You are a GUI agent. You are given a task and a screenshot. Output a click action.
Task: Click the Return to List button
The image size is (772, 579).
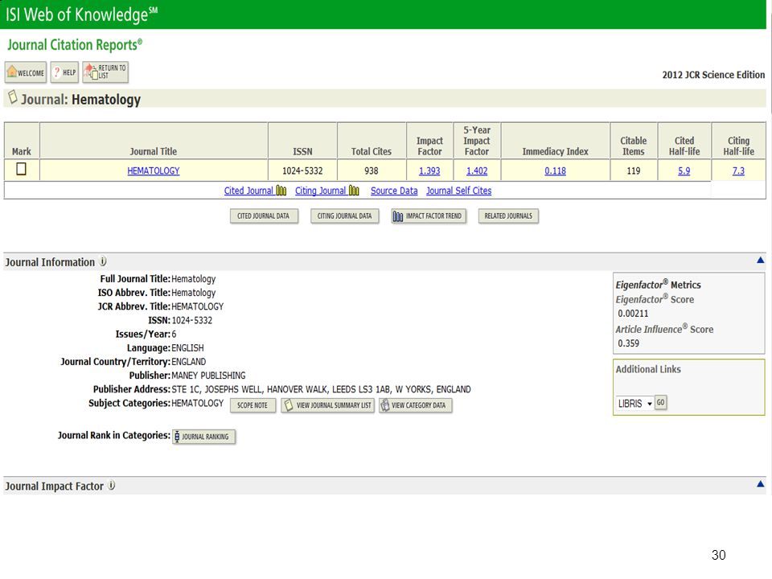[105, 72]
